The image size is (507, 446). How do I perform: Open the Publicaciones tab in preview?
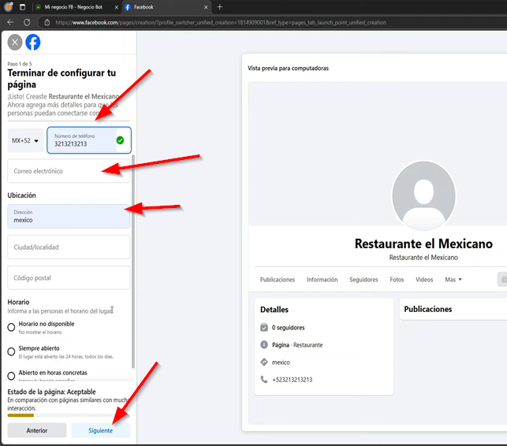pyautogui.click(x=278, y=280)
